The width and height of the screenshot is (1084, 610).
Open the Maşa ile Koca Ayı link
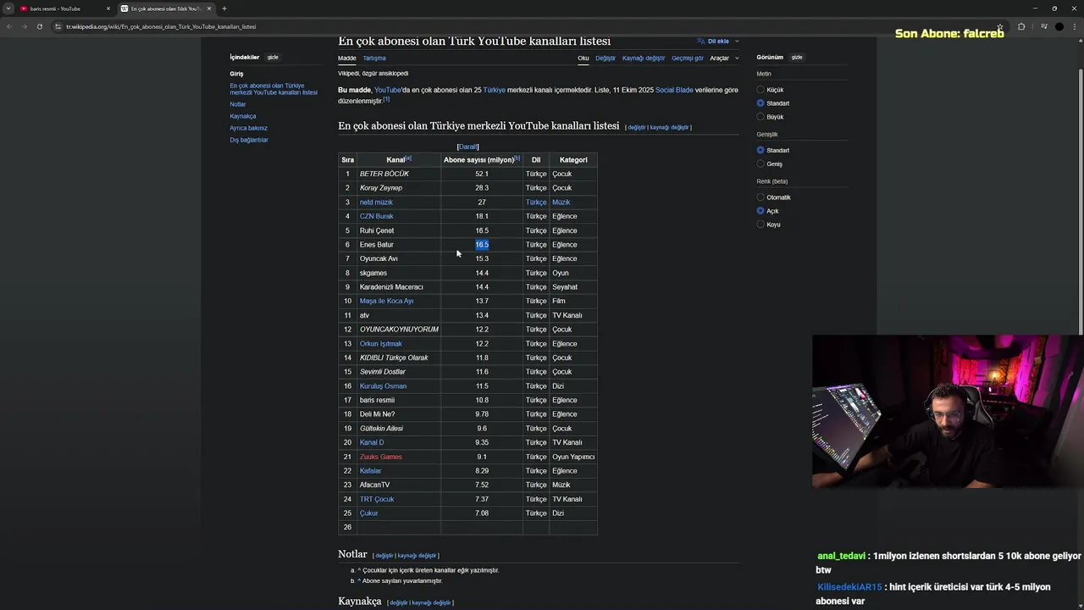click(387, 301)
